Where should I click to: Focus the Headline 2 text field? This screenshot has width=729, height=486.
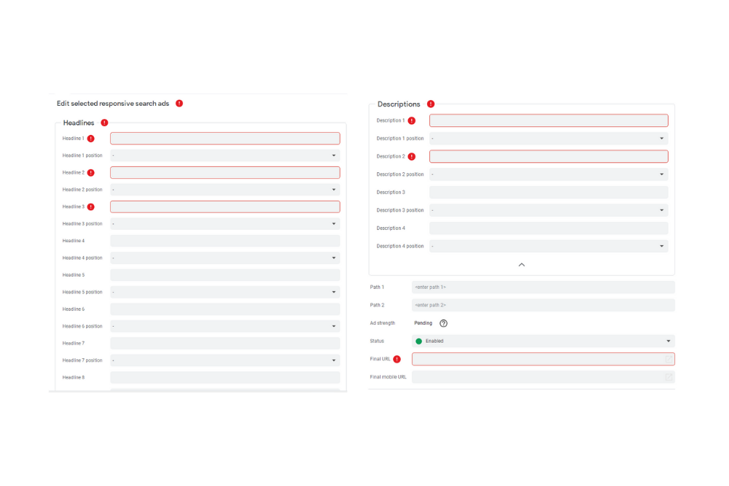pyautogui.click(x=225, y=173)
